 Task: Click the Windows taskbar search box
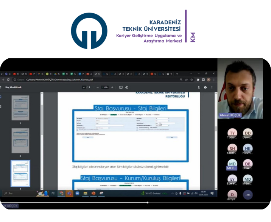[18, 193]
